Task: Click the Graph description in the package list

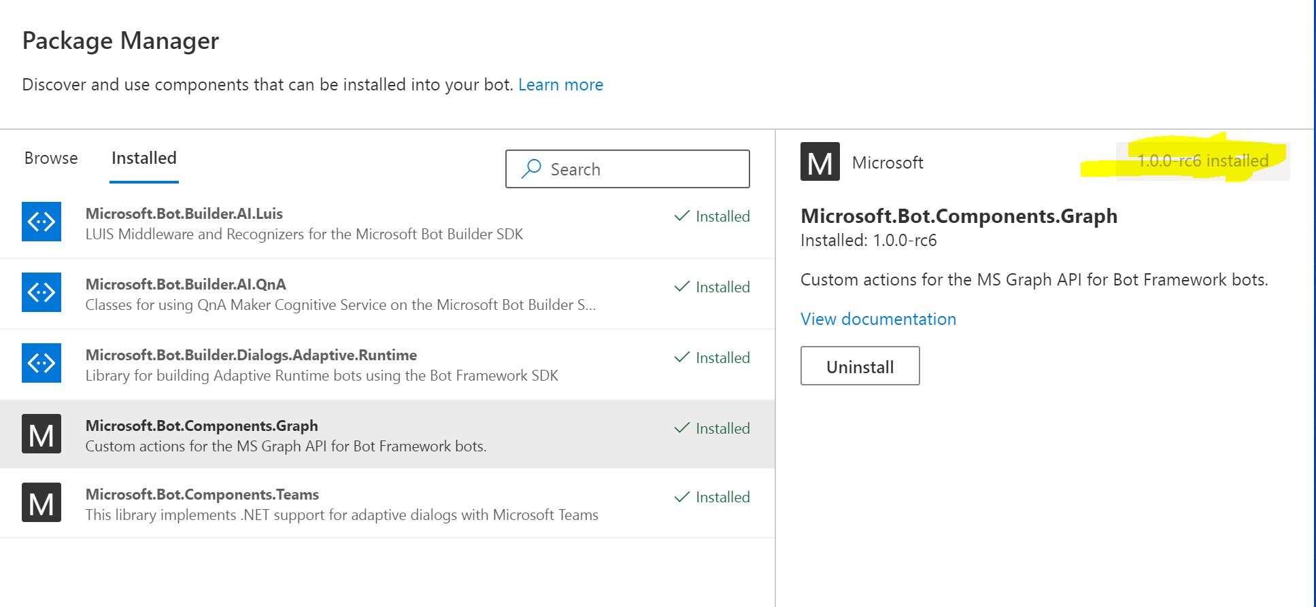Action: [x=286, y=447]
